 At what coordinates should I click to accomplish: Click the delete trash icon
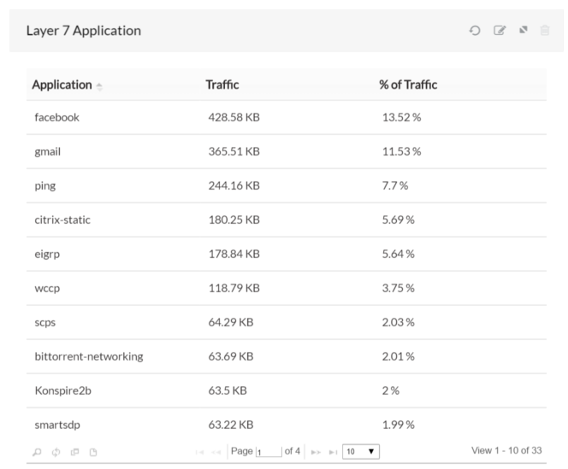coord(545,31)
